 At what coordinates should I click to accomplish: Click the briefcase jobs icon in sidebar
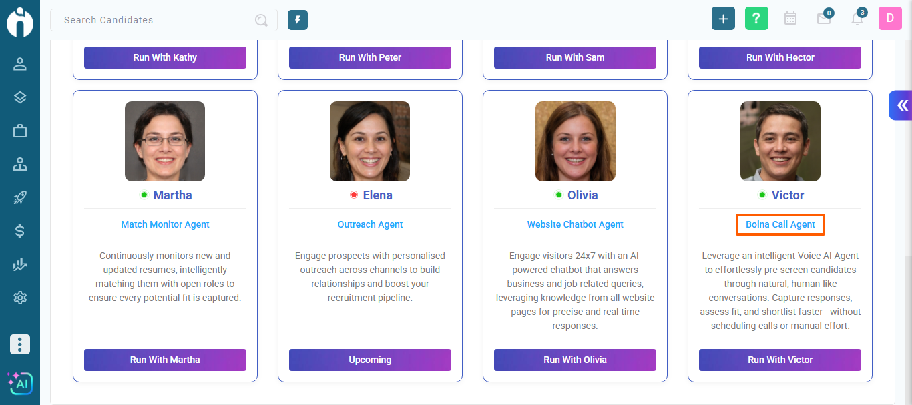tap(20, 131)
